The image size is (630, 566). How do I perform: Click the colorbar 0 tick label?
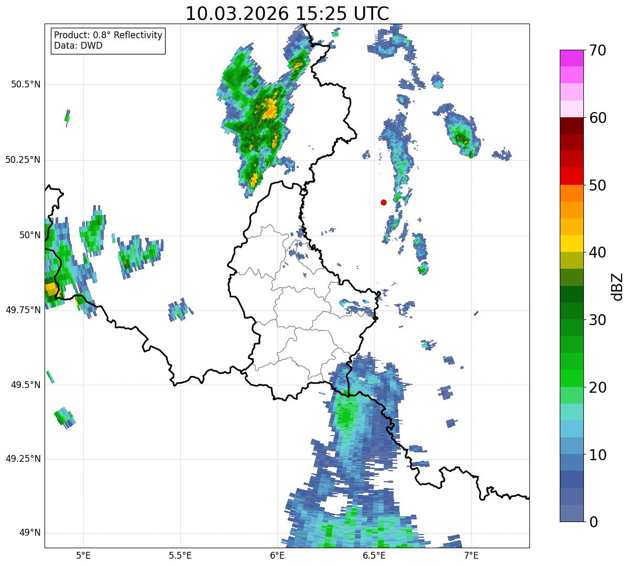[x=593, y=521]
